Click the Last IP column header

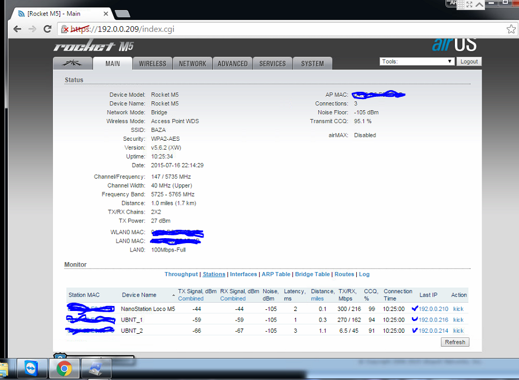428,295
